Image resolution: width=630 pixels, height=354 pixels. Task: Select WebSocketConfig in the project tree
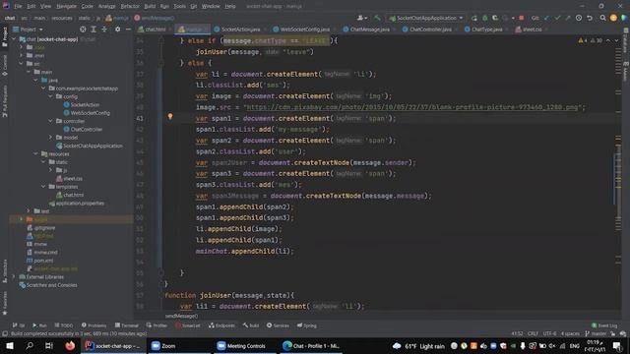(x=90, y=113)
